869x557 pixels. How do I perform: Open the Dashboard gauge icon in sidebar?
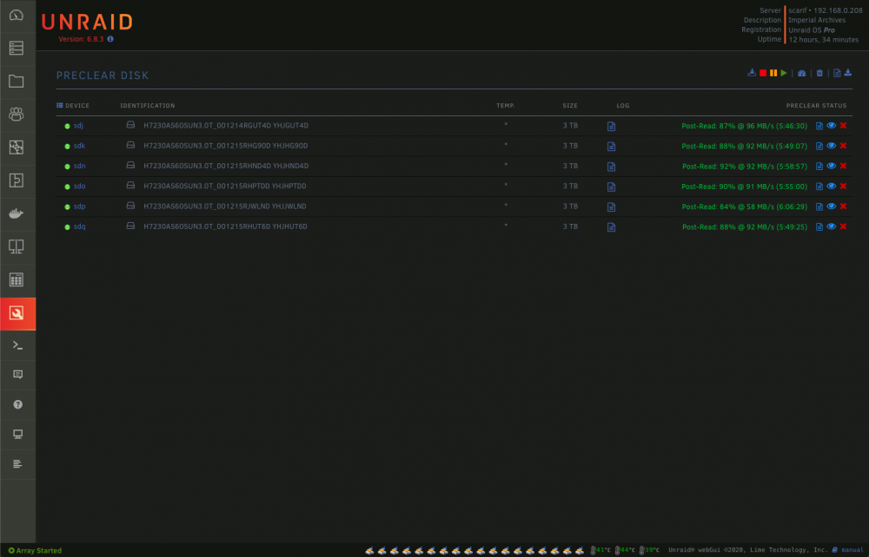pos(16,15)
